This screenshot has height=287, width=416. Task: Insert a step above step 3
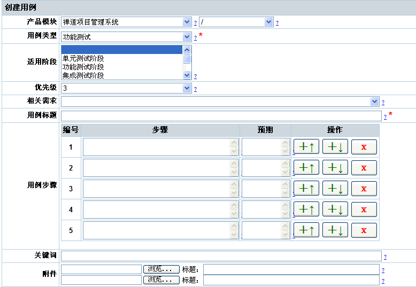tap(306, 188)
